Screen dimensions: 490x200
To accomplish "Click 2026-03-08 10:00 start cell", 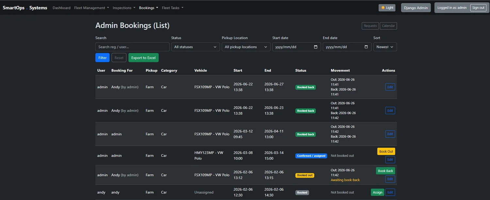I will coord(243,156).
